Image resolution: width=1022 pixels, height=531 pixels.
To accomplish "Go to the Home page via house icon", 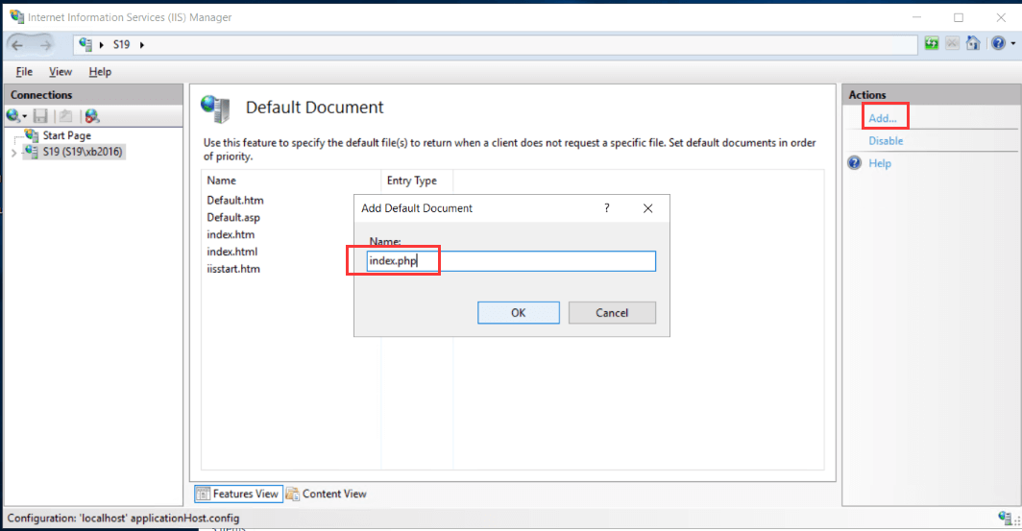I will pos(973,44).
